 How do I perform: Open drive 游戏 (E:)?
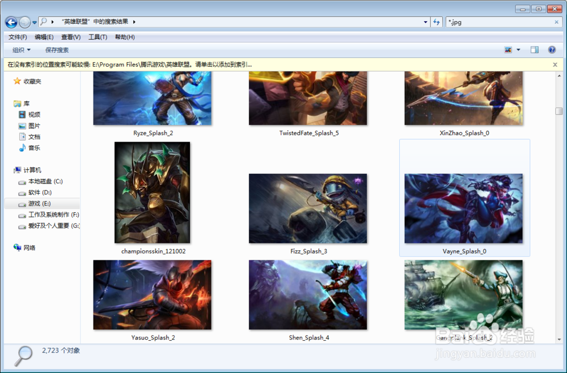[x=35, y=204]
